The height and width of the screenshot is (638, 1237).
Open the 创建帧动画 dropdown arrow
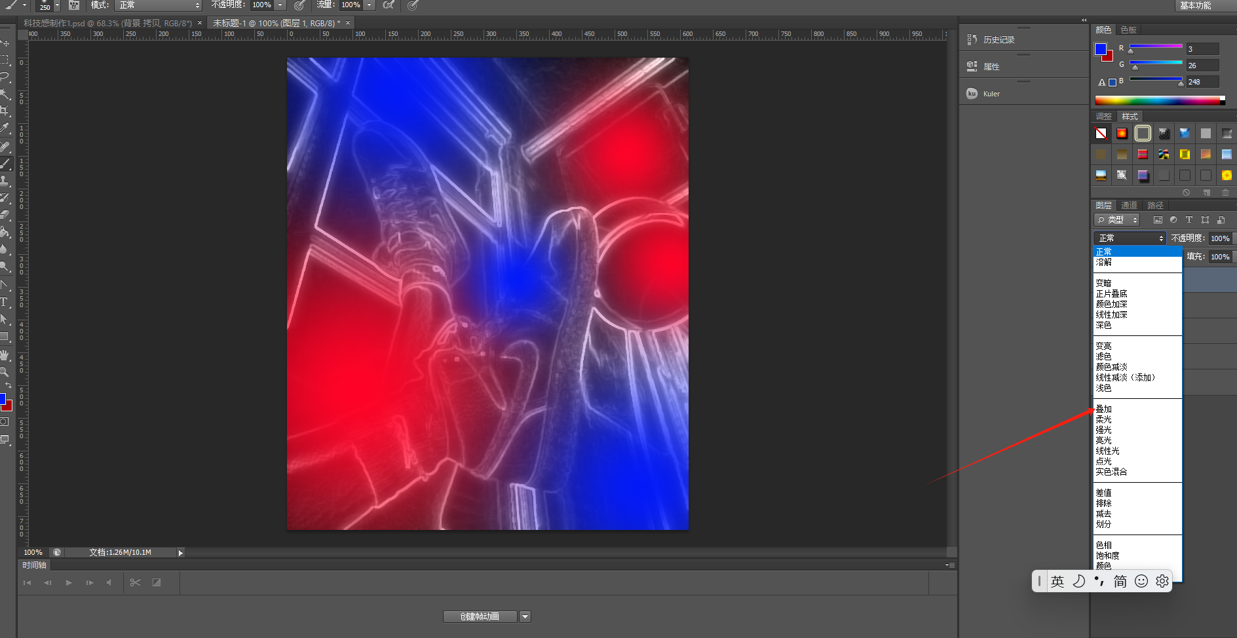pyautogui.click(x=525, y=616)
